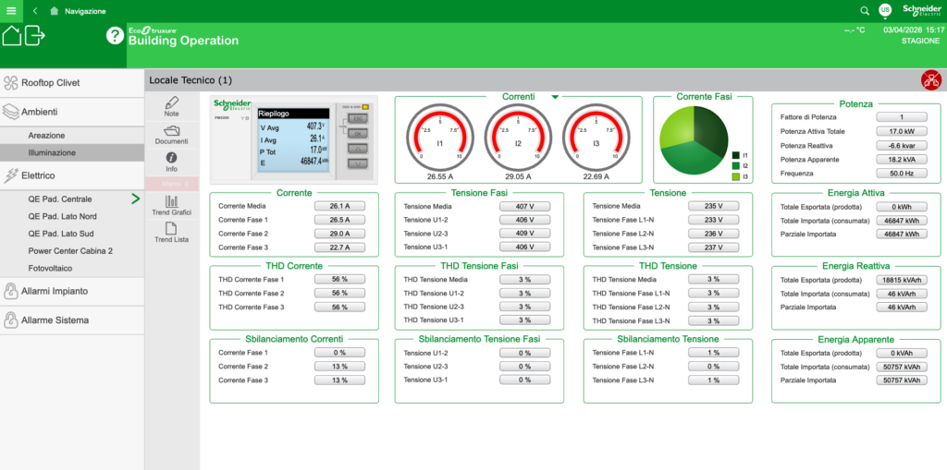Select Illuminazione under Ambienti

pos(52,152)
